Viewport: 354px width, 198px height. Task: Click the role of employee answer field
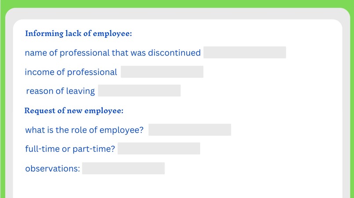[190, 130]
